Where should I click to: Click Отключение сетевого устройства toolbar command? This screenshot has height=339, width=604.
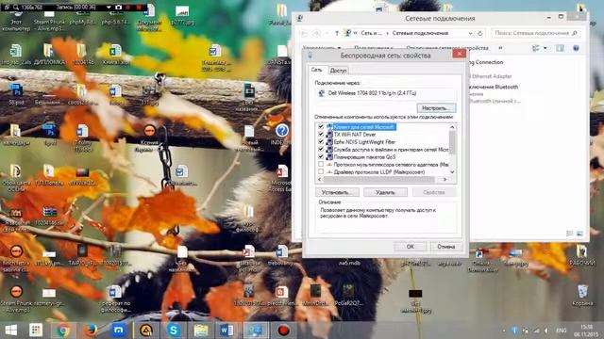447,48
